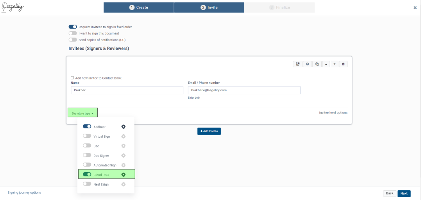The image size is (421, 200).
Task: Open Invitee level options
Action: pyautogui.click(x=333, y=113)
